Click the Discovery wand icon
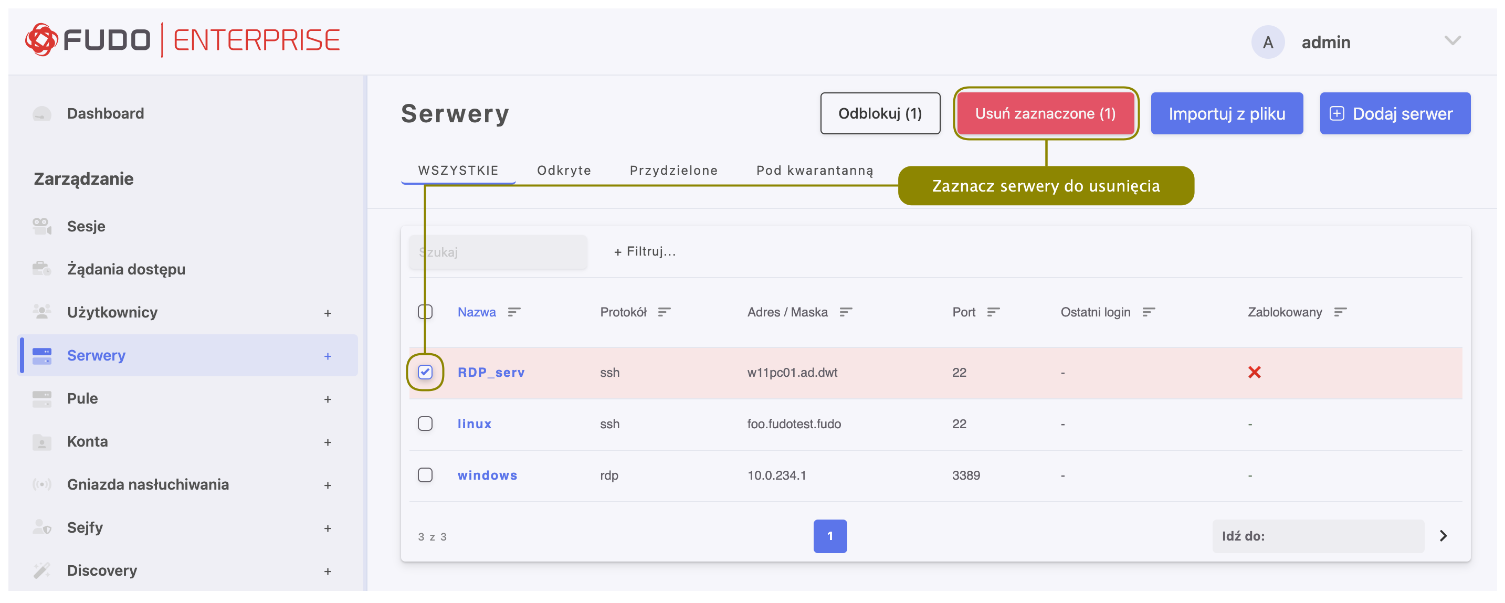 pos(41,570)
